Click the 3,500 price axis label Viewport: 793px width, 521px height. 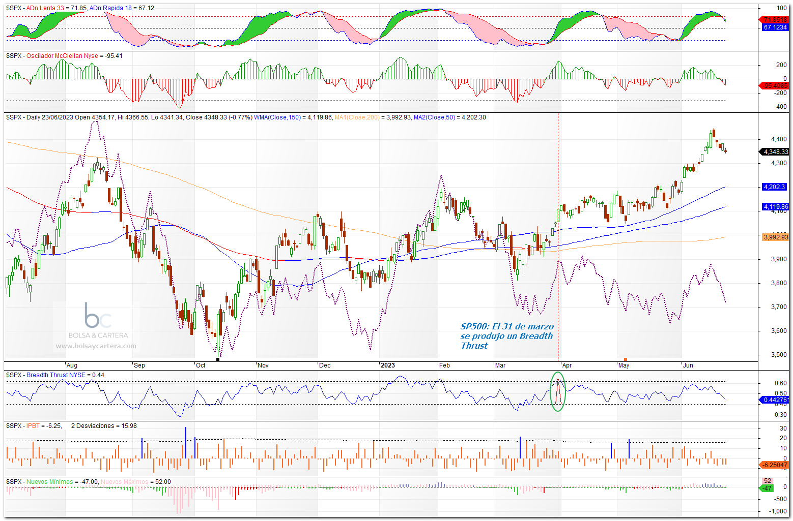[x=779, y=355]
